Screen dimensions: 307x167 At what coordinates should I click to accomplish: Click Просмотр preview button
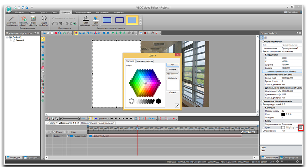(x=101, y=118)
